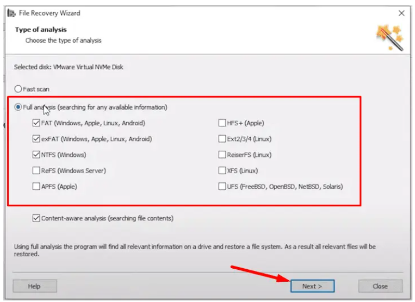Screen dimensions: 415x302
Task: Select the Fast scan radio button
Action: coord(18,89)
